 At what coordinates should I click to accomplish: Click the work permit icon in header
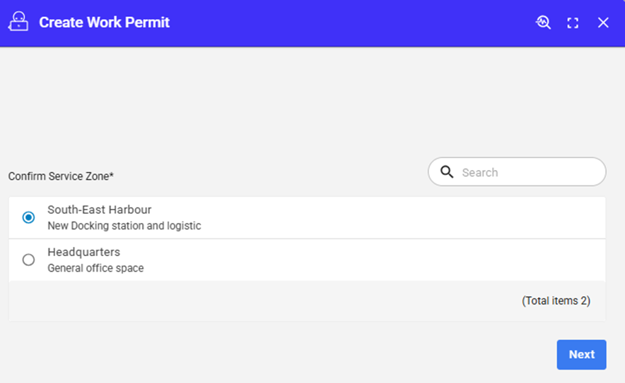pos(18,23)
